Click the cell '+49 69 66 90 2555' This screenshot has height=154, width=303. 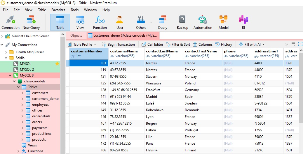126,90
